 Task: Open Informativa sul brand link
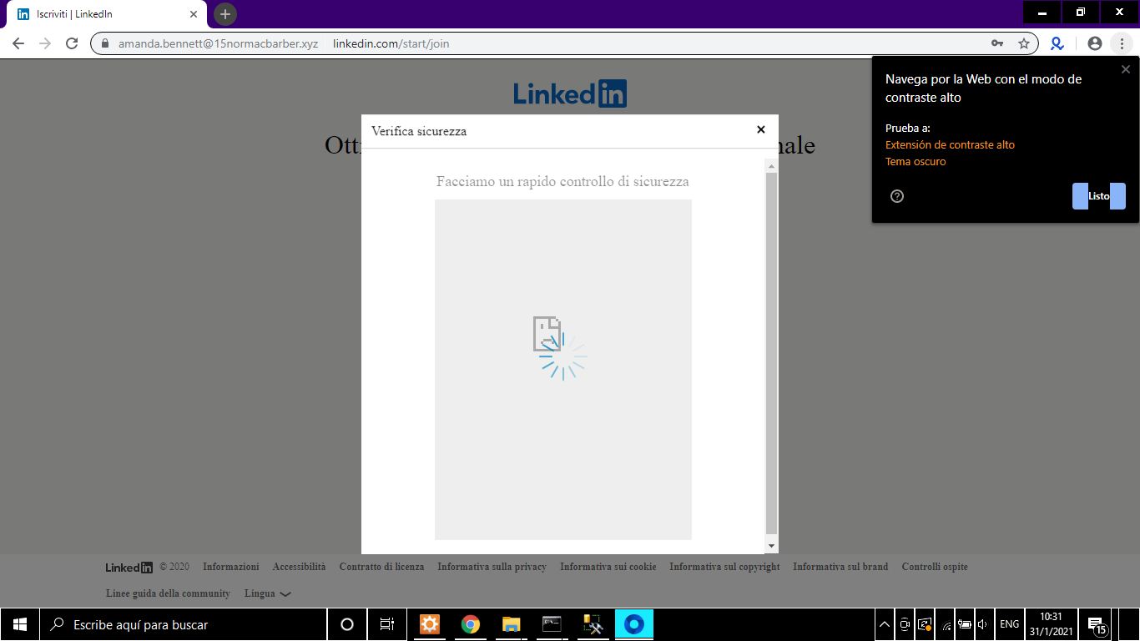click(x=840, y=567)
